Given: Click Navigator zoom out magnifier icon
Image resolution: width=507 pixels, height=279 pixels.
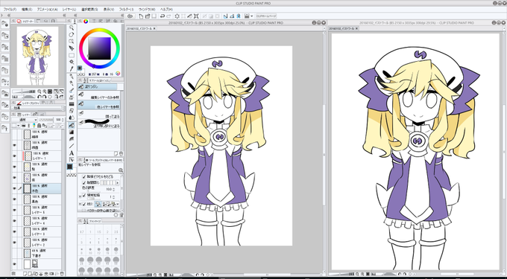Looking at the screenshot, I should (40, 92).
